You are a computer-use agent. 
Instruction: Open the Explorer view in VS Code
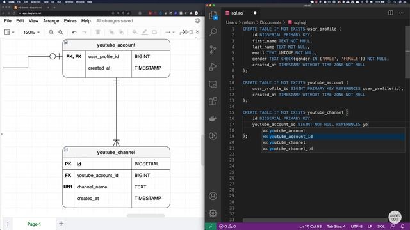(x=213, y=15)
